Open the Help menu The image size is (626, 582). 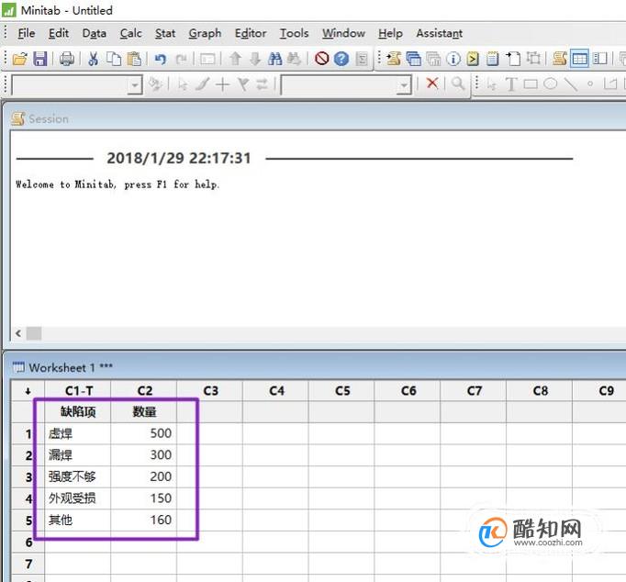(x=390, y=33)
